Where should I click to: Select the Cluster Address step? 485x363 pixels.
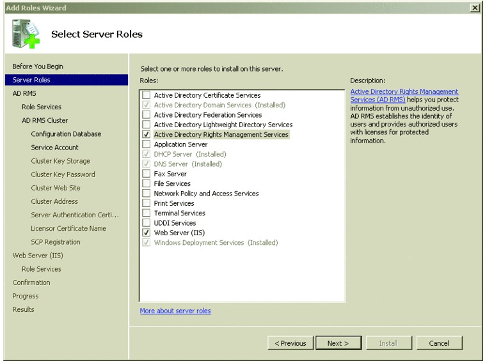54,201
